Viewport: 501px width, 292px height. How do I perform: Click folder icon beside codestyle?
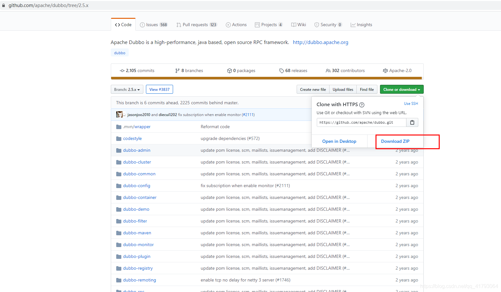(119, 139)
